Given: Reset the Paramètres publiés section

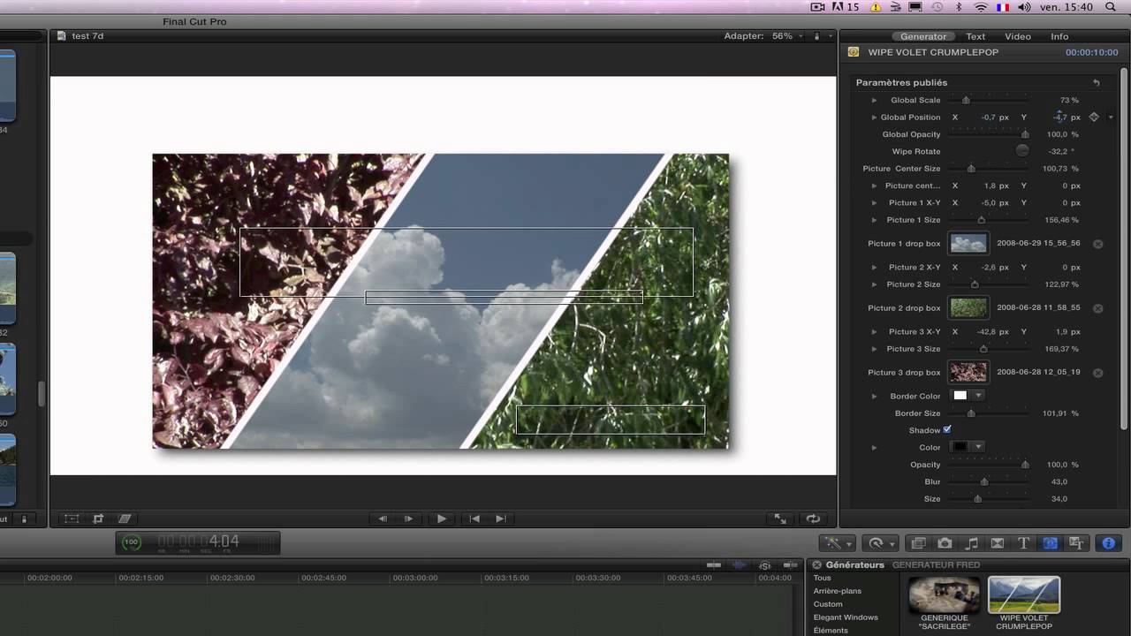Looking at the screenshot, I should click(x=1097, y=82).
